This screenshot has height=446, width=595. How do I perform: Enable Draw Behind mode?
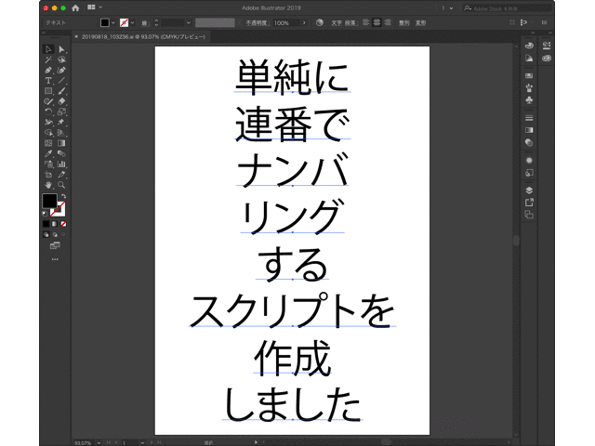click(55, 235)
